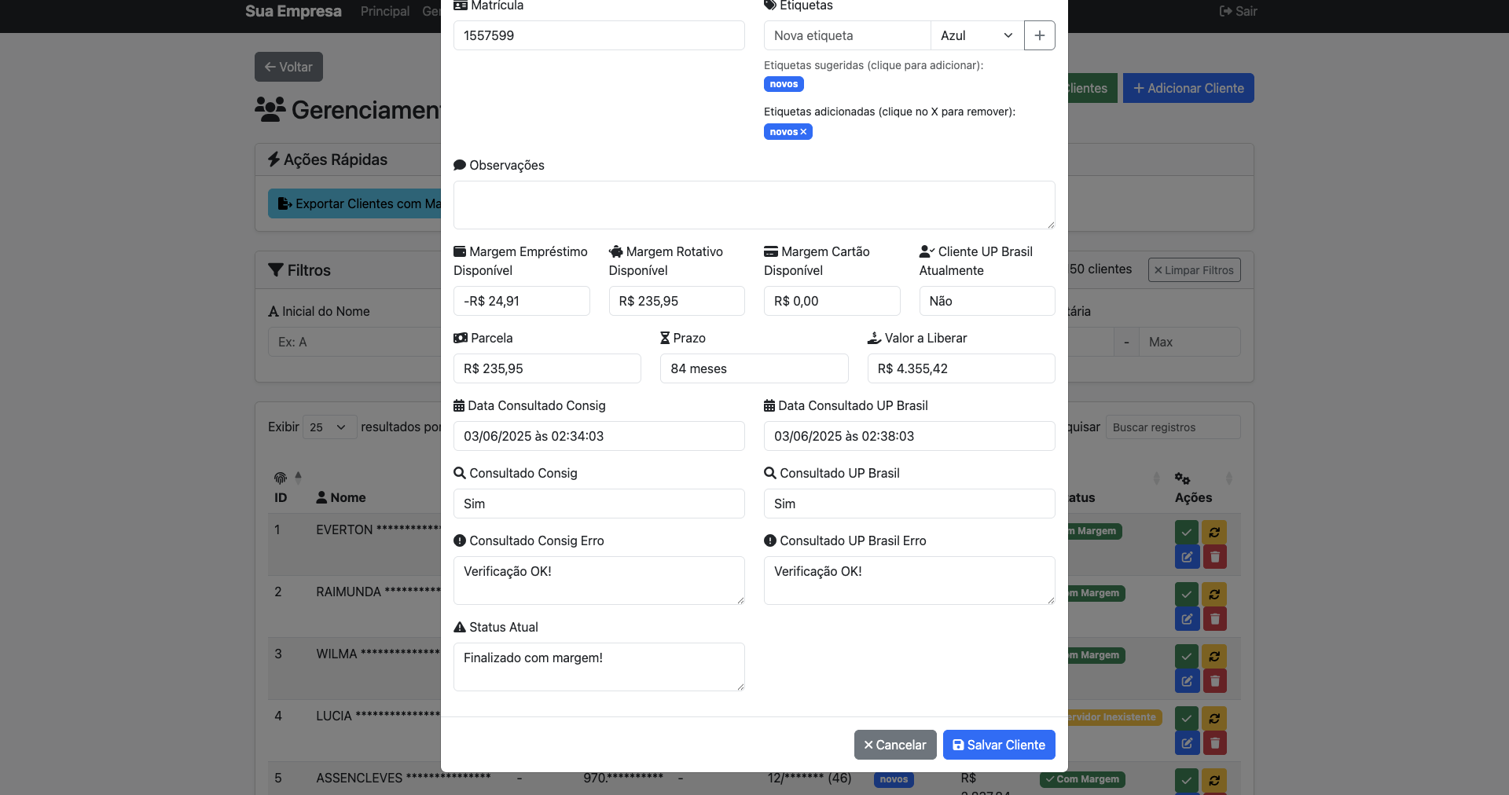The width and height of the screenshot is (1509, 795).
Task: Add the suggested 'novos' tag
Action: click(784, 84)
